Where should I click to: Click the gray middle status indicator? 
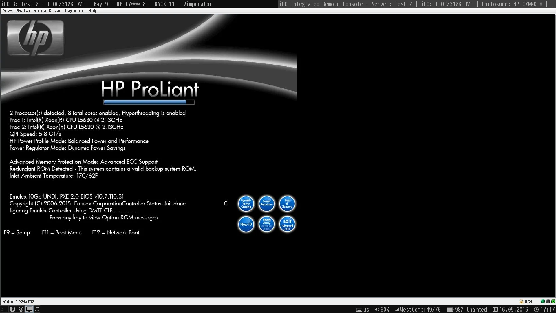(x=548, y=301)
